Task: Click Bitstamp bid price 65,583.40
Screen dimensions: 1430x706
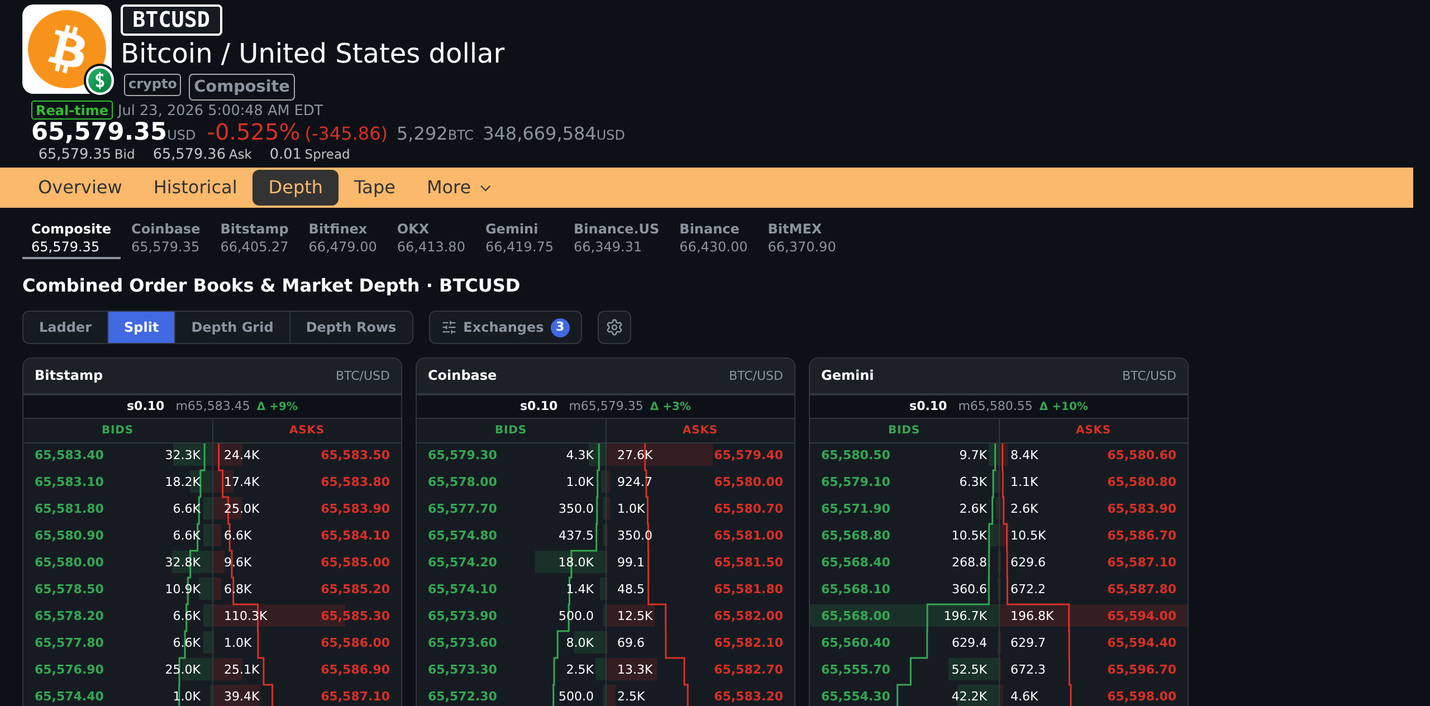Action: click(69, 455)
